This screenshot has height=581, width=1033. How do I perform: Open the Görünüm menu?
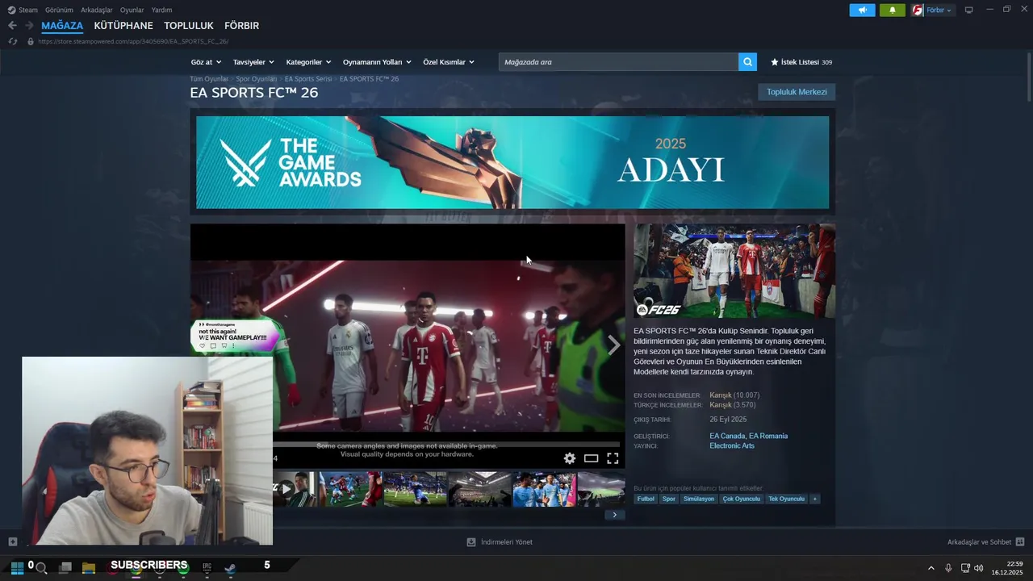pos(59,10)
